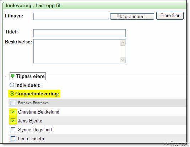Click the name Christine Bekkelund in list
The height and width of the screenshot is (147, 190).
(39, 112)
